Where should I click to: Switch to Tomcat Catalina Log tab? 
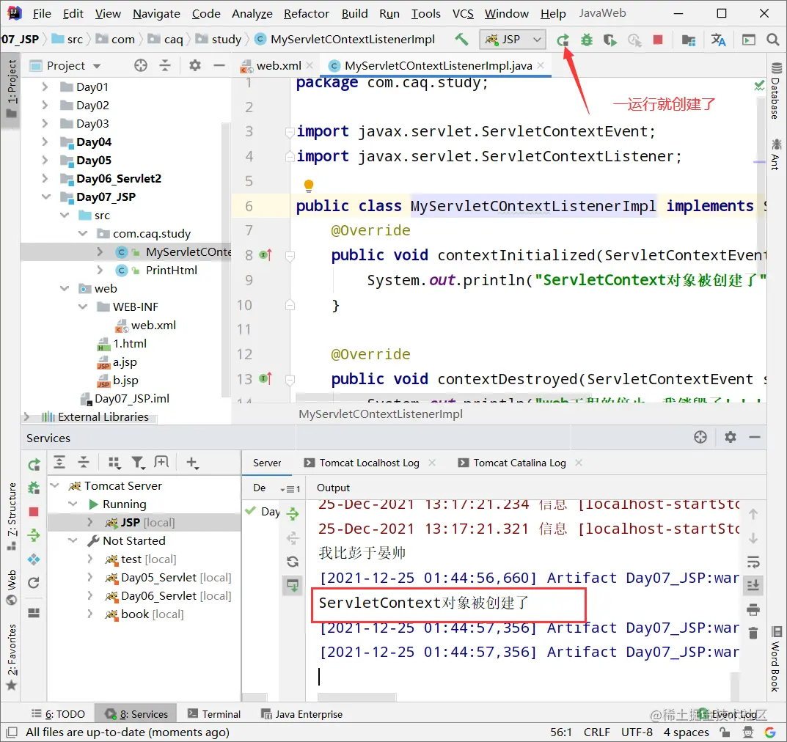tap(519, 463)
